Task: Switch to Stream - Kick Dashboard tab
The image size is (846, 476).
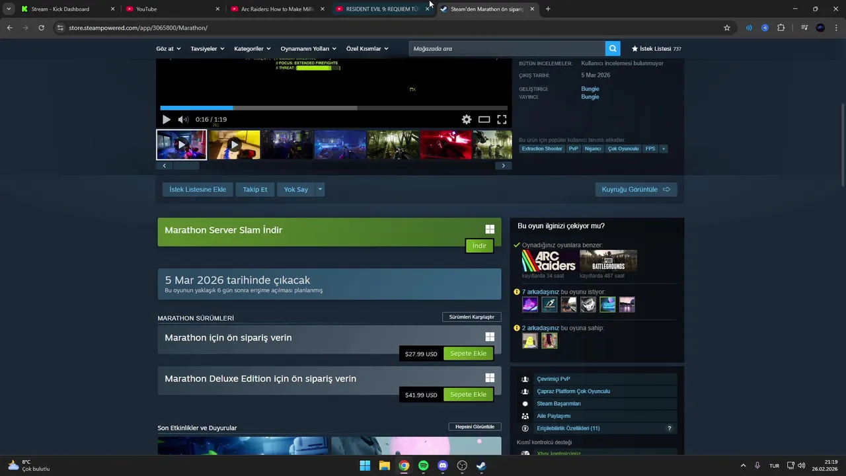Action: click(x=68, y=9)
